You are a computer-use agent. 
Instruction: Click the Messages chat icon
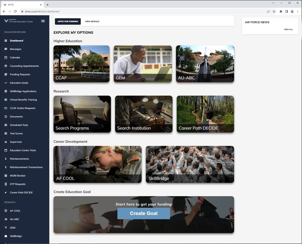6,49
